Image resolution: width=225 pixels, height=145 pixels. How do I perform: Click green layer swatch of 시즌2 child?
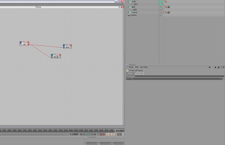160,4
